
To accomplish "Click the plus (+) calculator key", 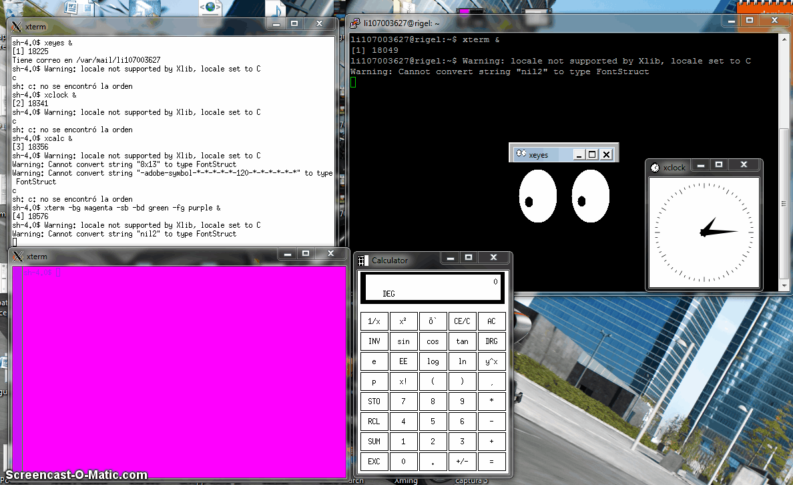I will 491,442.
